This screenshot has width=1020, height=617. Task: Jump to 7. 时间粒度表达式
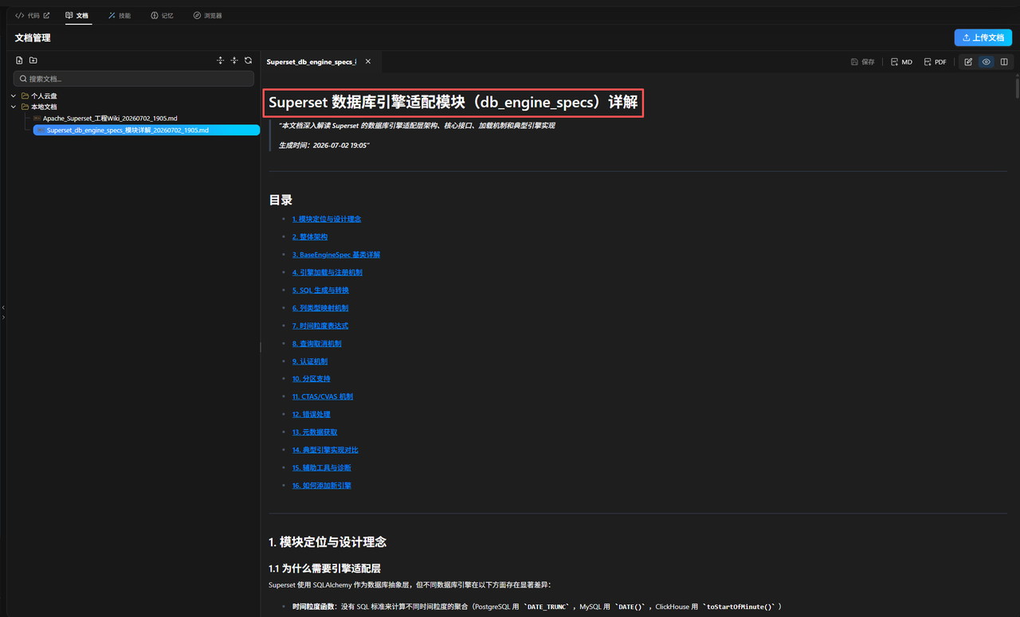pyautogui.click(x=320, y=326)
